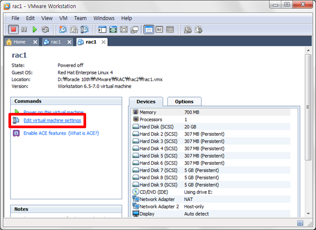Open the File menu
Viewport: 316px width, 230px height.
click(15, 18)
